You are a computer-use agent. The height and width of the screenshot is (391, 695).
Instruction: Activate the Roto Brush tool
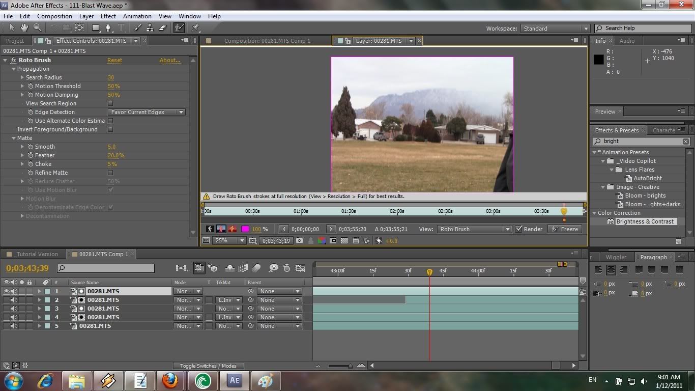coord(179,28)
